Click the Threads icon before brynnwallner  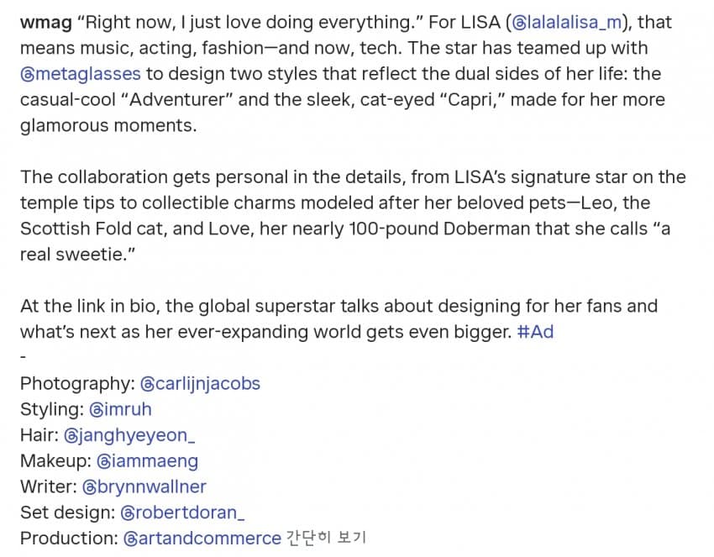[90, 488]
